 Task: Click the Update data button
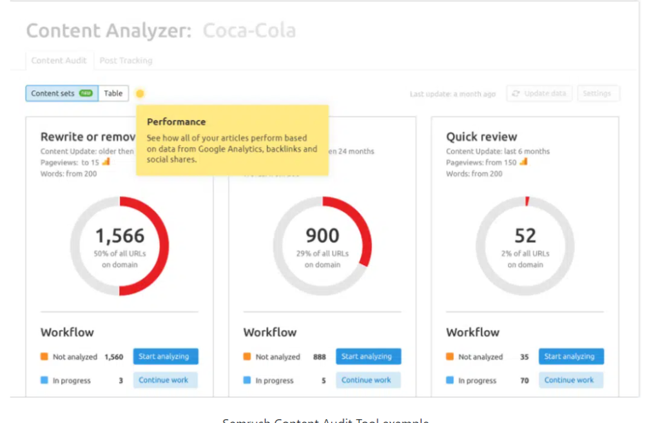pos(539,93)
